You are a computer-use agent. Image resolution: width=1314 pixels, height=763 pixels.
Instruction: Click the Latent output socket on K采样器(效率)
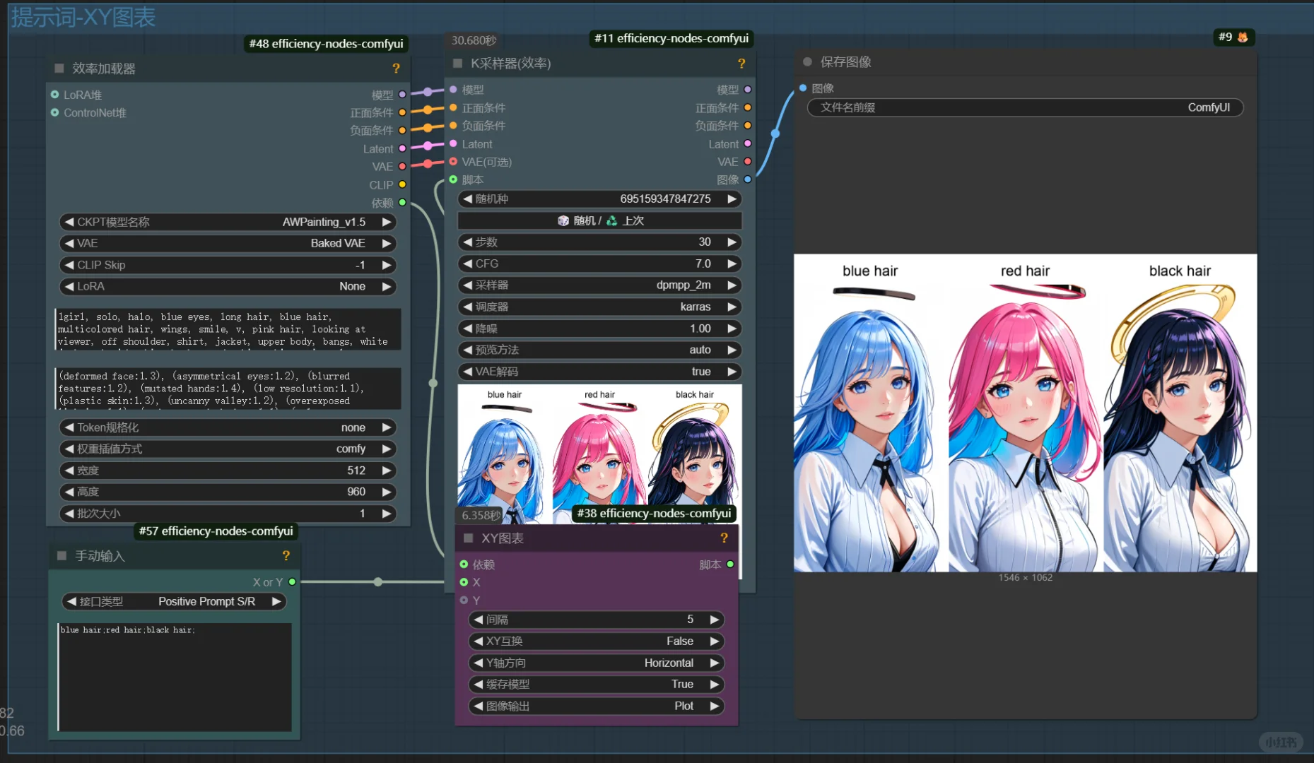(x=748, y=143)
